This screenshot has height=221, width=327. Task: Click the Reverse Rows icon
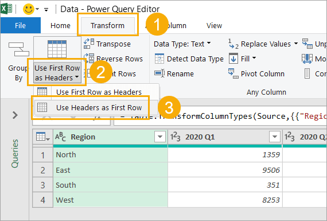pyautogui.click(x=89, y=59)
